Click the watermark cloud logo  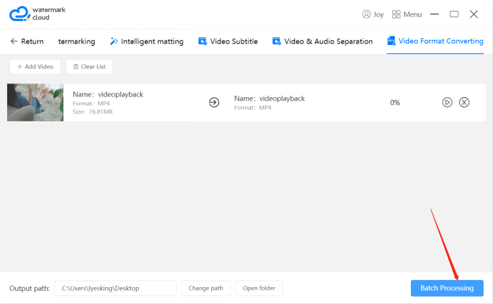pyautogui.click(x=37, y=14)
